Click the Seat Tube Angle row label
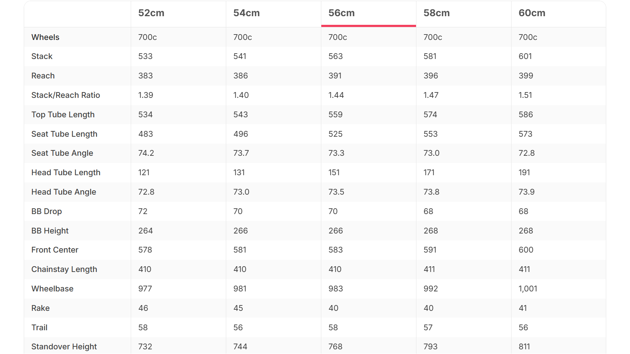The height and width of the screenshot is (354, 630). 62,153
